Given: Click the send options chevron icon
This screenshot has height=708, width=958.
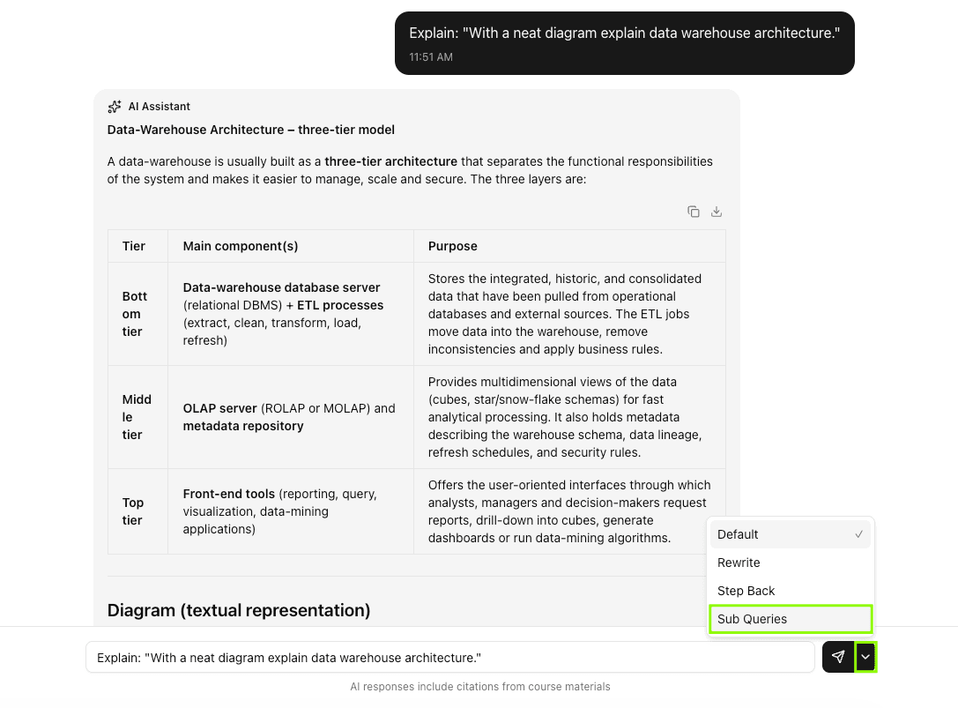Looking at the screenshot, I should [x=865, y=657].
